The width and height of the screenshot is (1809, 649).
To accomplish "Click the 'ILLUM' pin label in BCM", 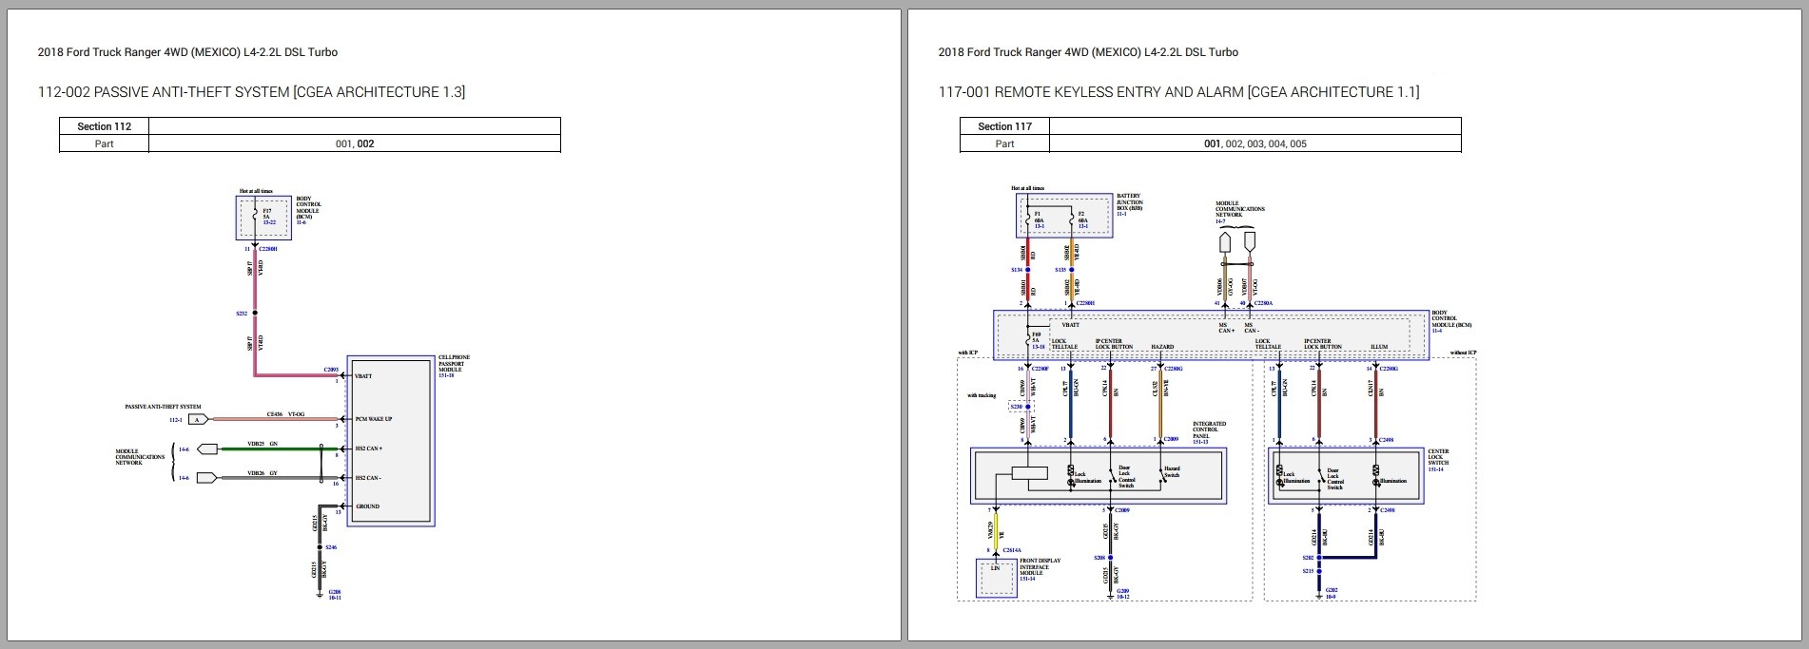I will (1379, 347).
